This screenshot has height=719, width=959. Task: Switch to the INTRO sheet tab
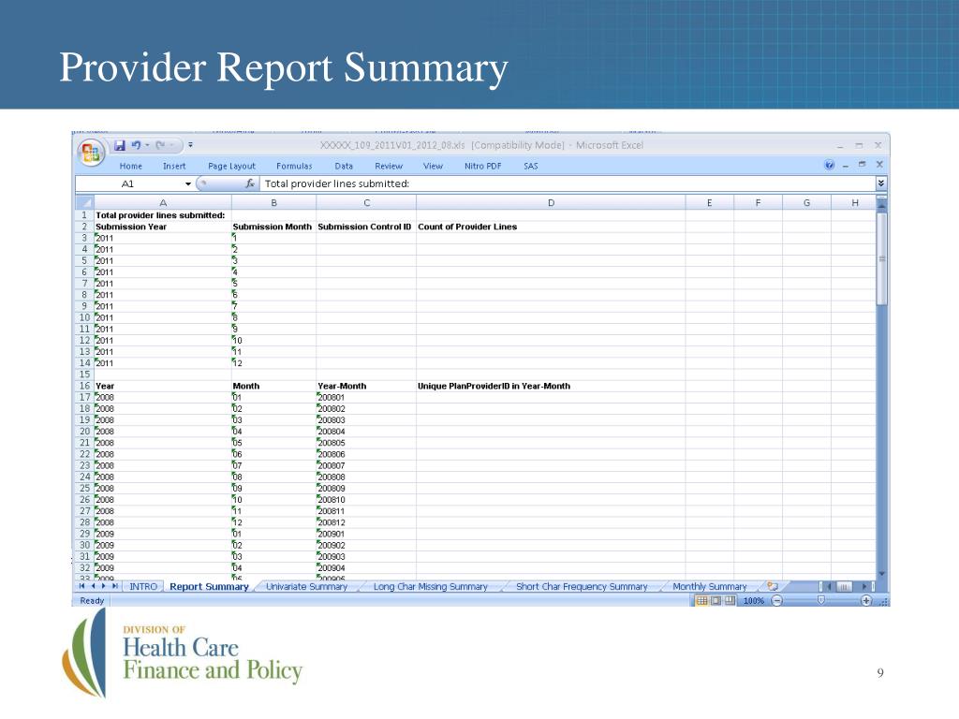[143, 586]
